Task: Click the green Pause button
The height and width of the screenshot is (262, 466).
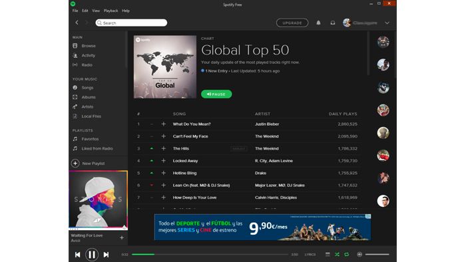Action: click(x=216, y=94)
